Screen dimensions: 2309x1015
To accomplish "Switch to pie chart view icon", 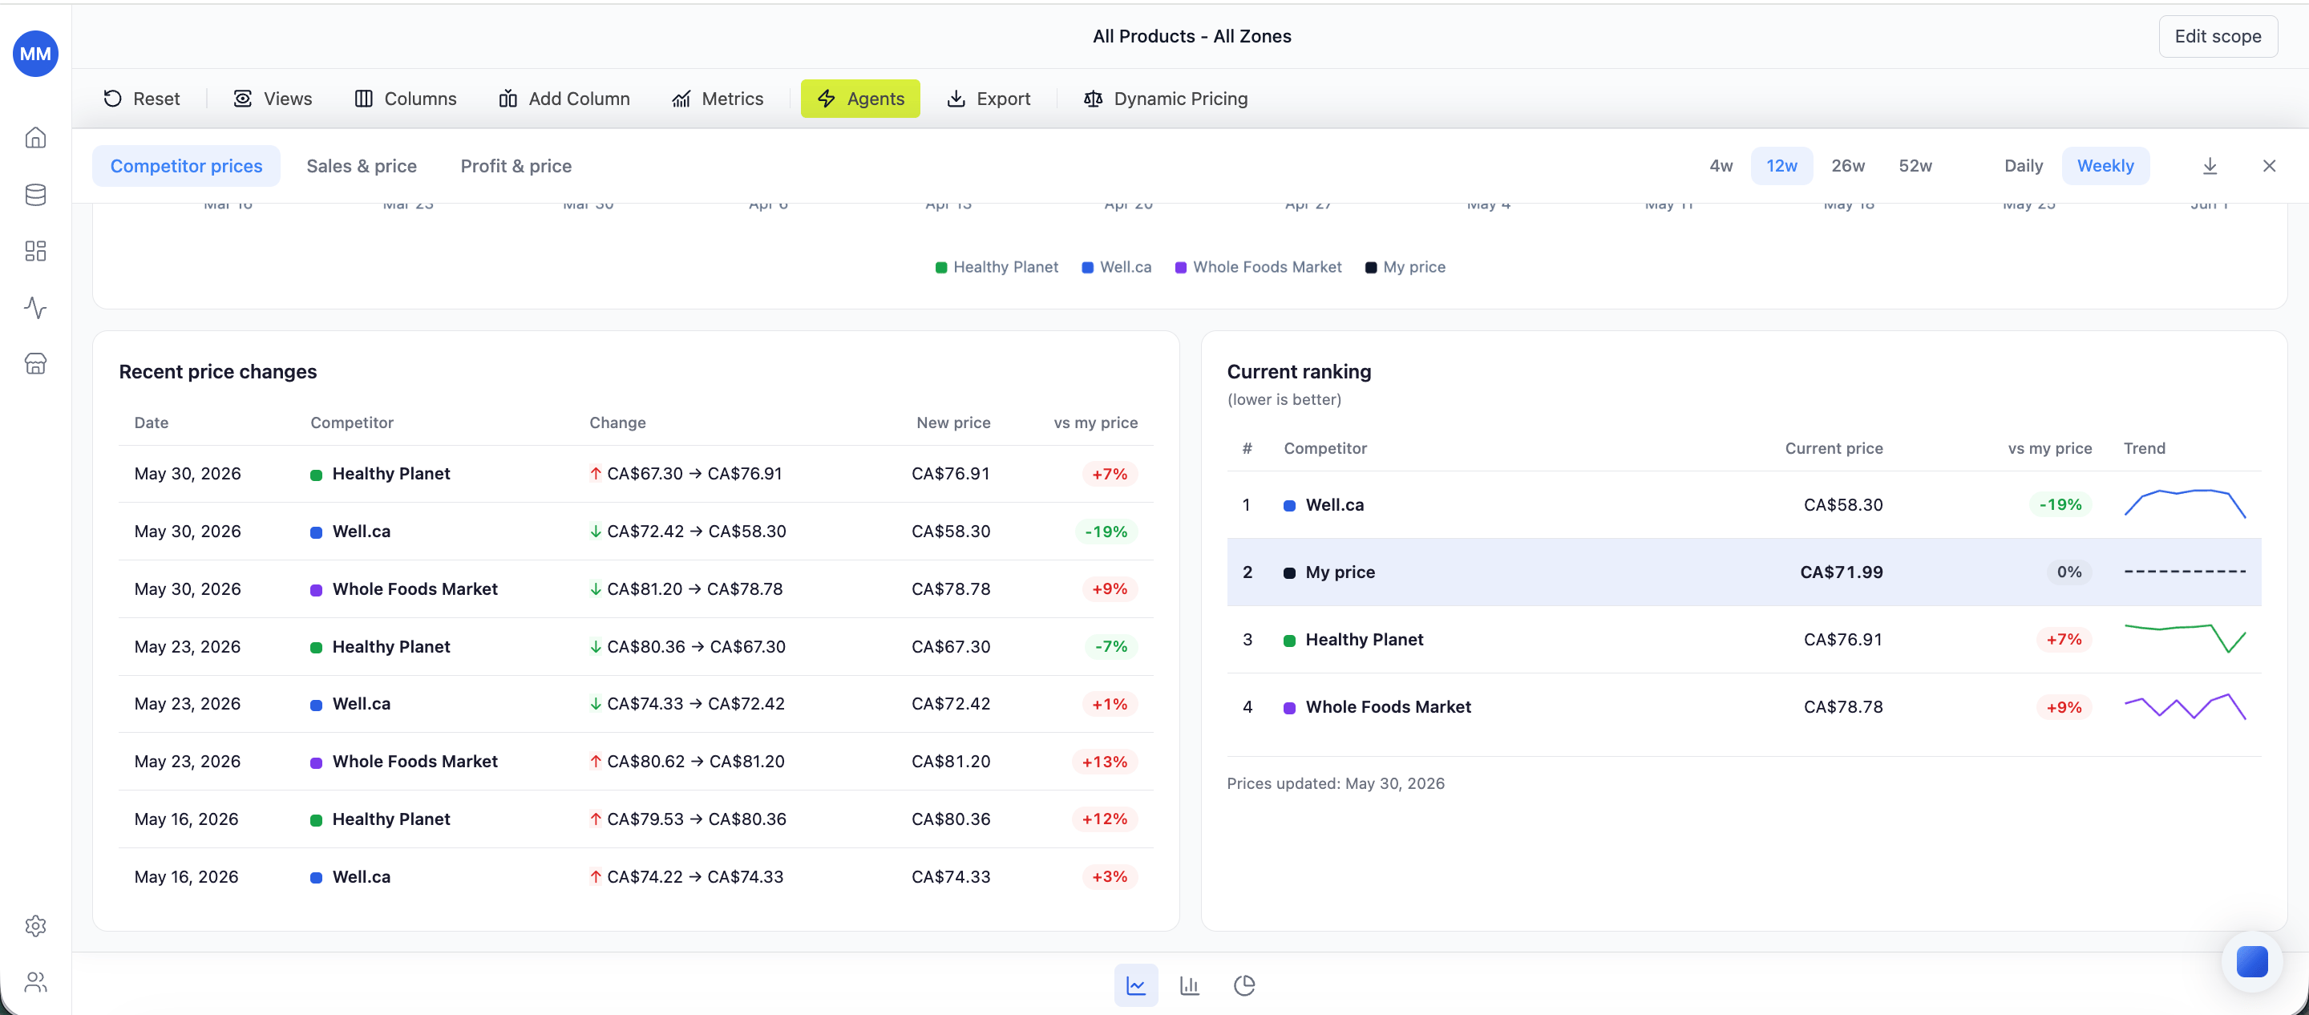I will point(1244,985).
